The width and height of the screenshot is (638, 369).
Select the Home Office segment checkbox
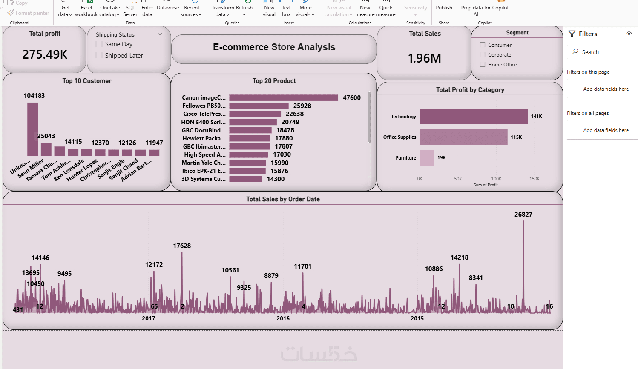[483, 64]
